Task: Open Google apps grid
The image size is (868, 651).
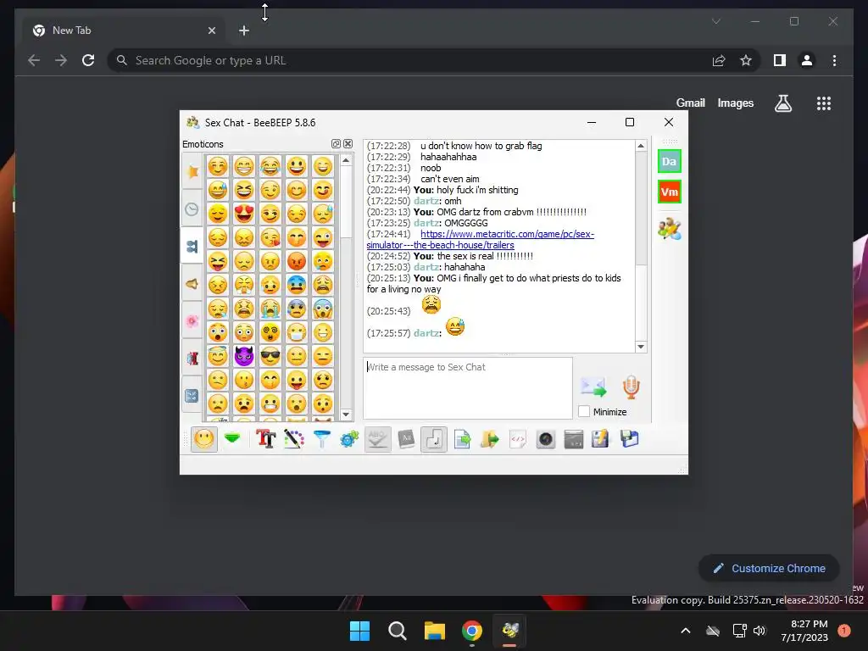Action: [x=824, y=103]
